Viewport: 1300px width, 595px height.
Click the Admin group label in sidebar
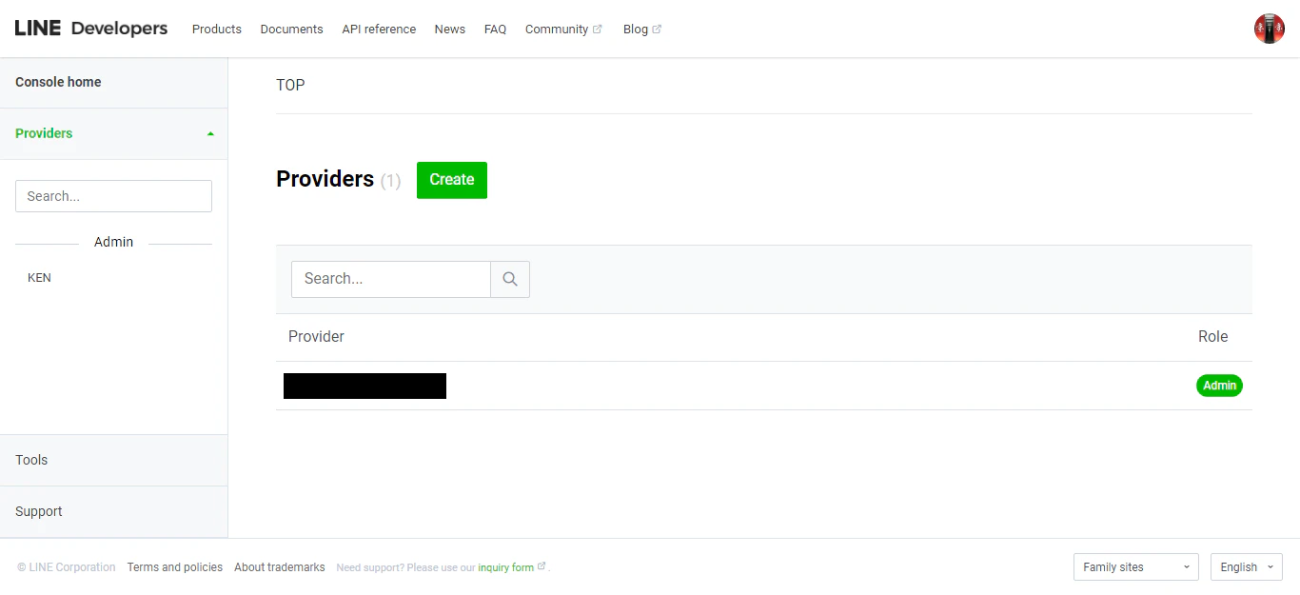(x=114, y=242)
